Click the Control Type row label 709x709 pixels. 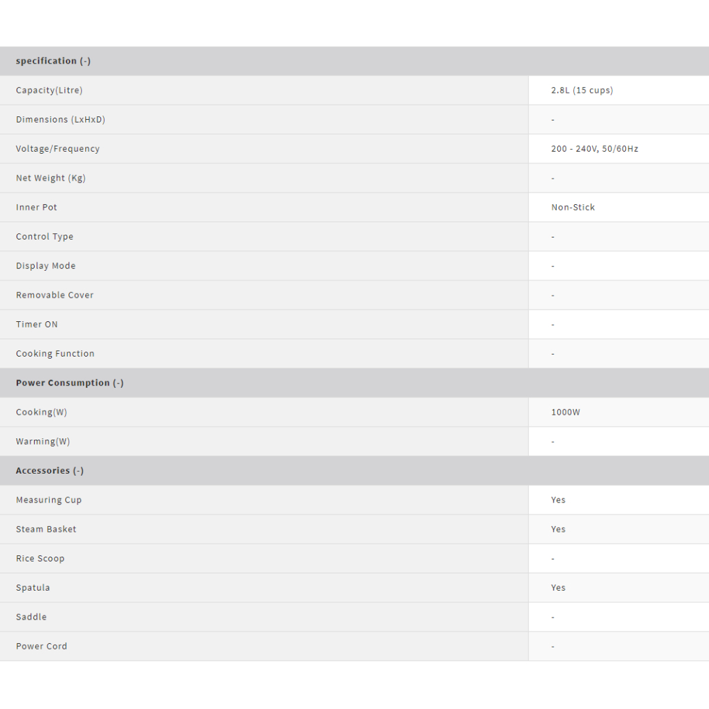coord(44,237)
